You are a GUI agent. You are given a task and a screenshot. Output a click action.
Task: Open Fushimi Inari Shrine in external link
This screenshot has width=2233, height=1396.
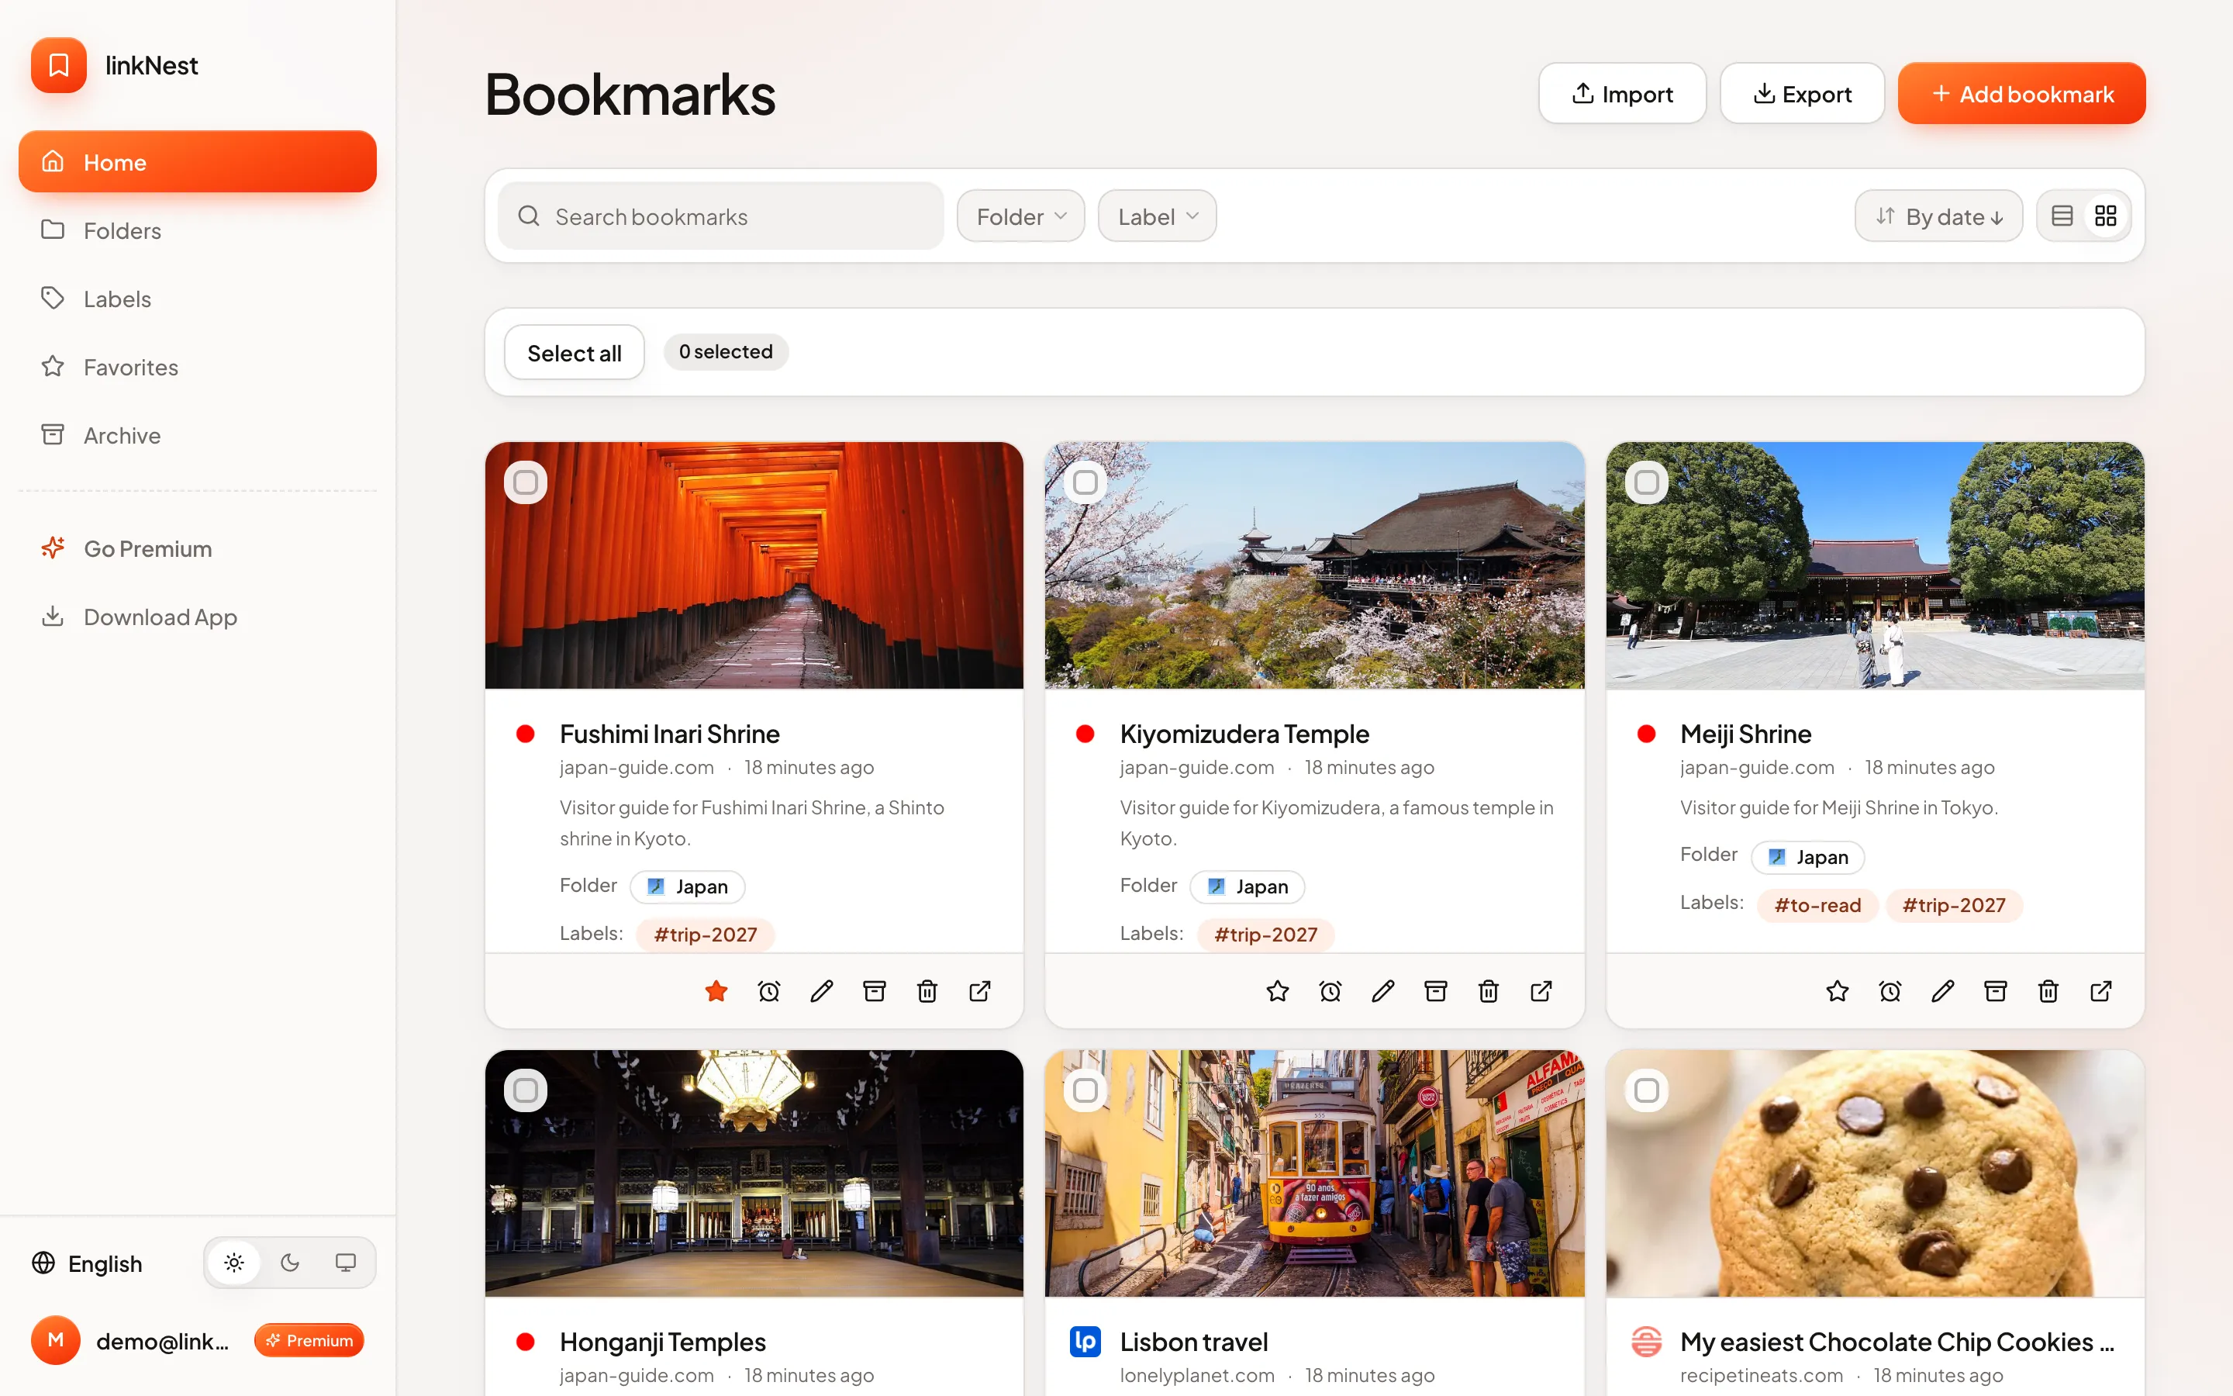[980, 990]
